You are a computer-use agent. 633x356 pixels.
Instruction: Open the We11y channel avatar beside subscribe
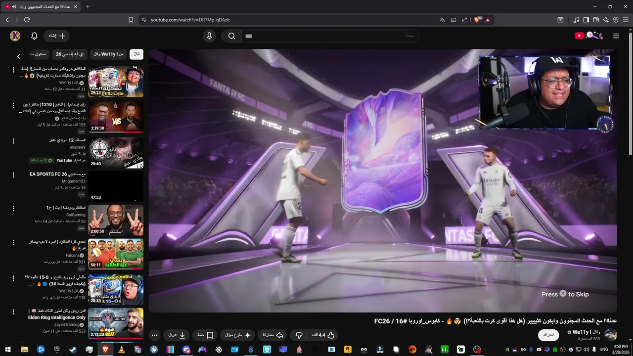(x=610, y=335)
